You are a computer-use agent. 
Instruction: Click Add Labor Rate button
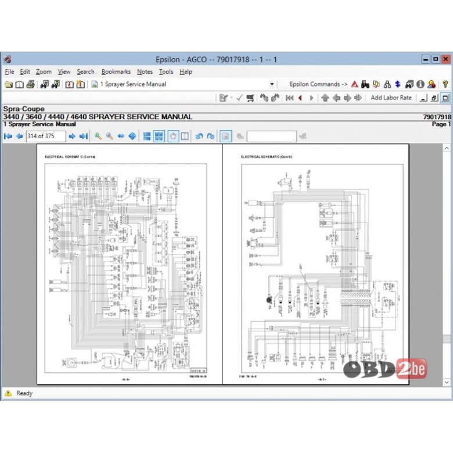(391, 98)
